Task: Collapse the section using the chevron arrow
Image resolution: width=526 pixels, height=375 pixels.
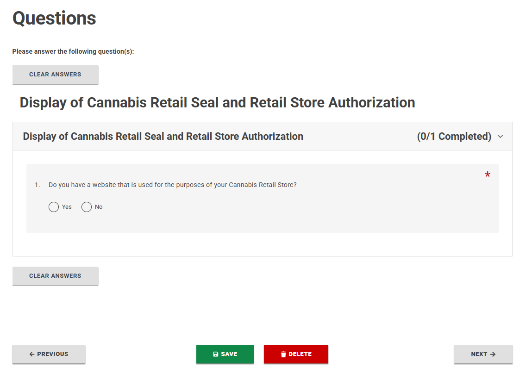Action: (x=501, y=137)
